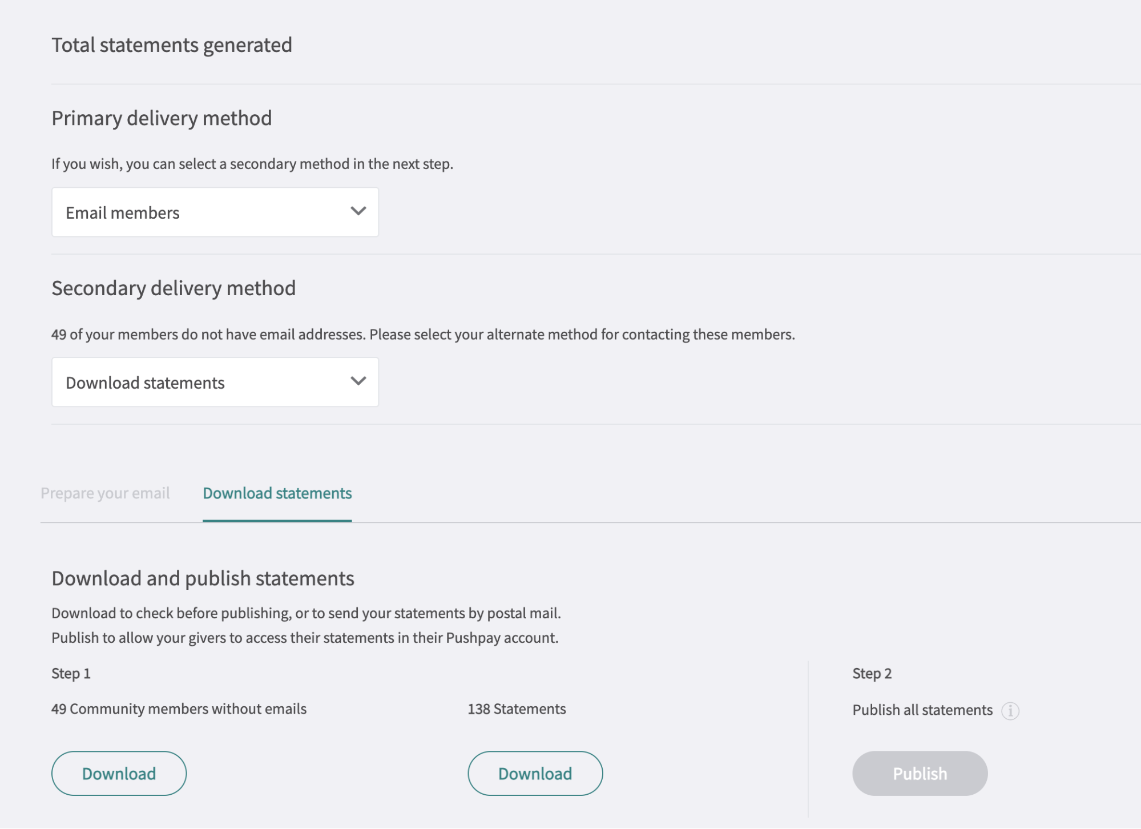Open the secondary Download statements dropdown
Screen dimensions: 1141x829
click(x=215, y=382)
